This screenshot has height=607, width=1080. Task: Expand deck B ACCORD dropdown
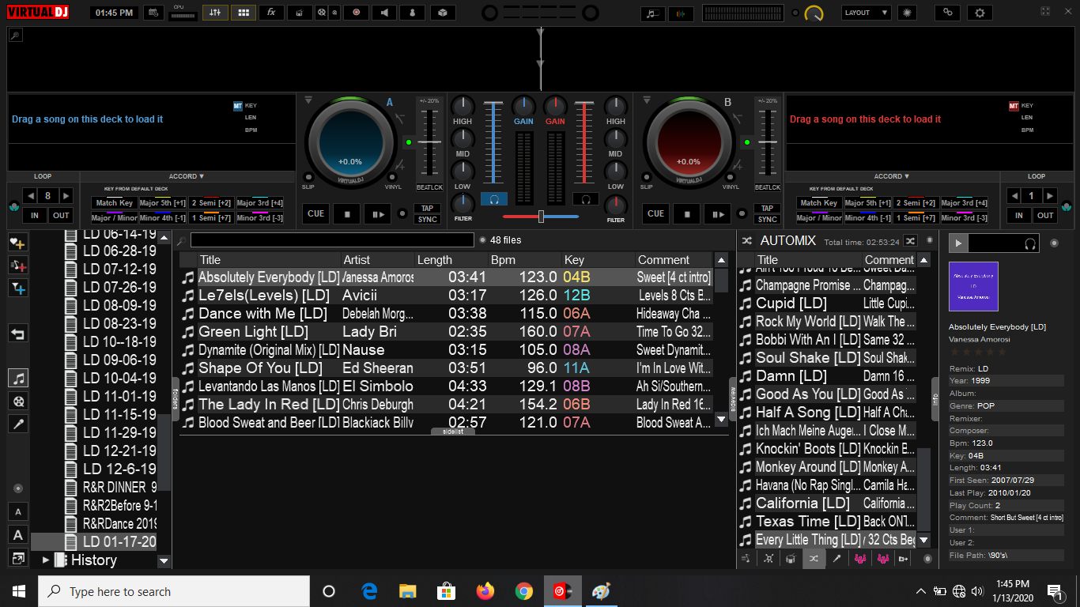click(893, 176)
